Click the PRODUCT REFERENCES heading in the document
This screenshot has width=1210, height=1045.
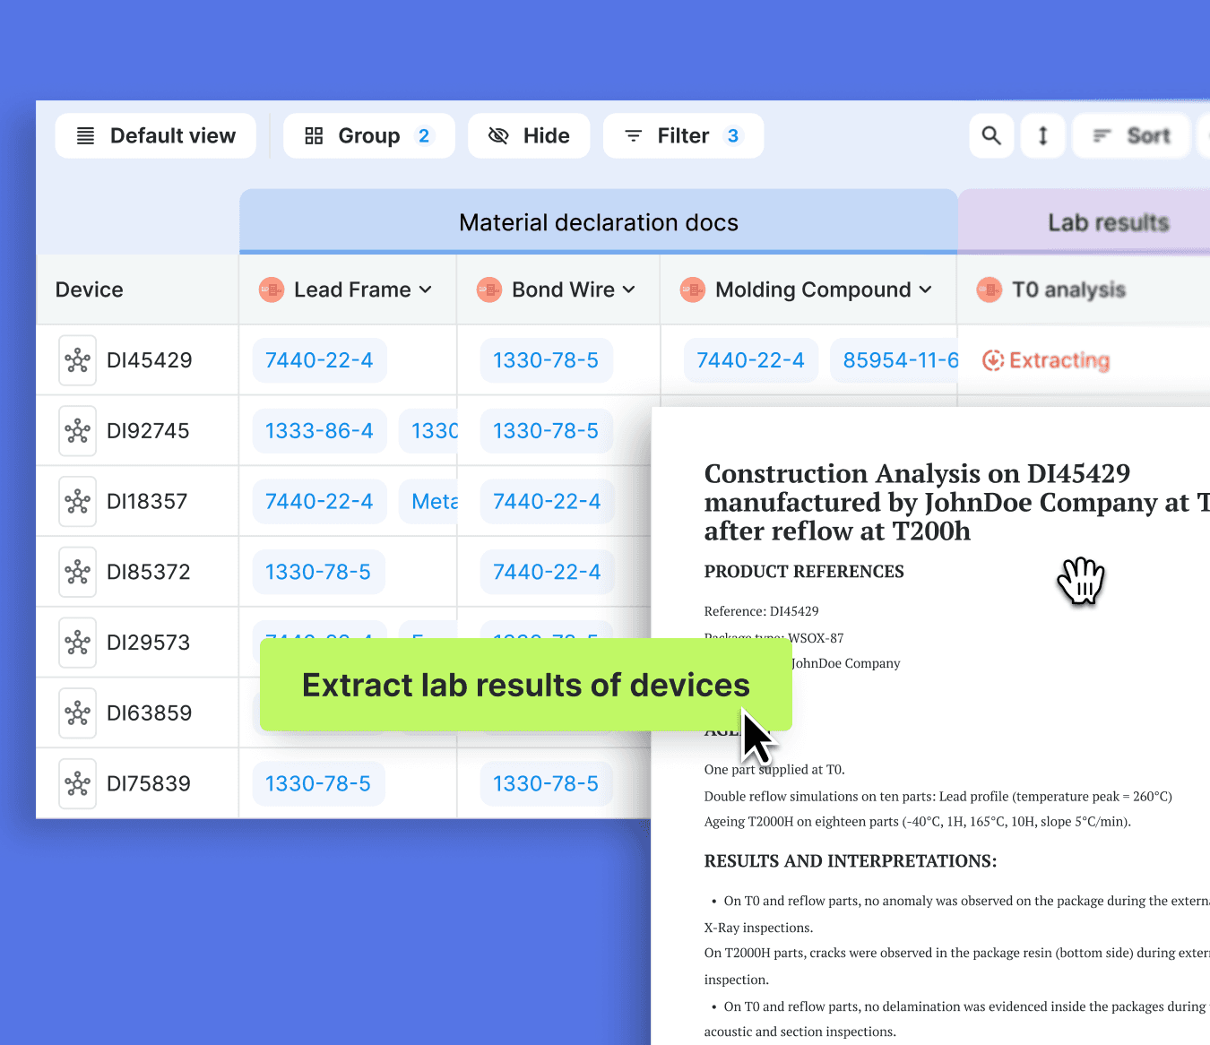pos(804,572)
